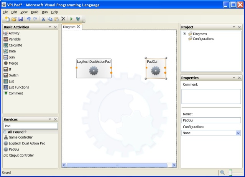This screenshot has width=245, height=177.
Task: Open Basic Activities panel options arrow
Action: point(50,27)
